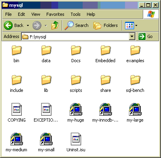Click the "Uninst.isu" file name
This screenshot has width=161, height=158.
coord(76,150)
